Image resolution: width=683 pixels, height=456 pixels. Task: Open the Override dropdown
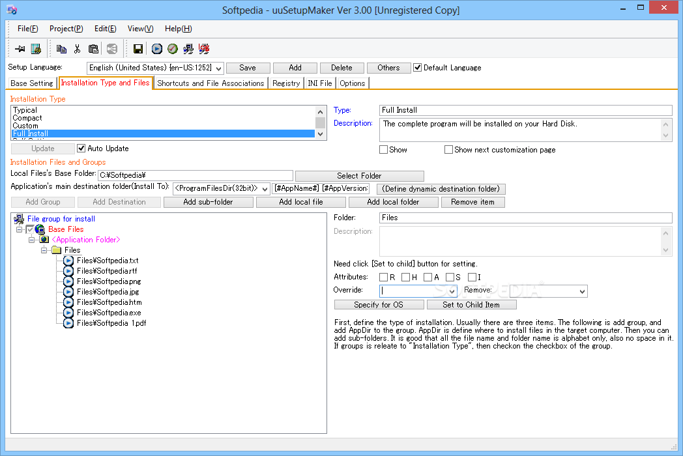point(452,291)
